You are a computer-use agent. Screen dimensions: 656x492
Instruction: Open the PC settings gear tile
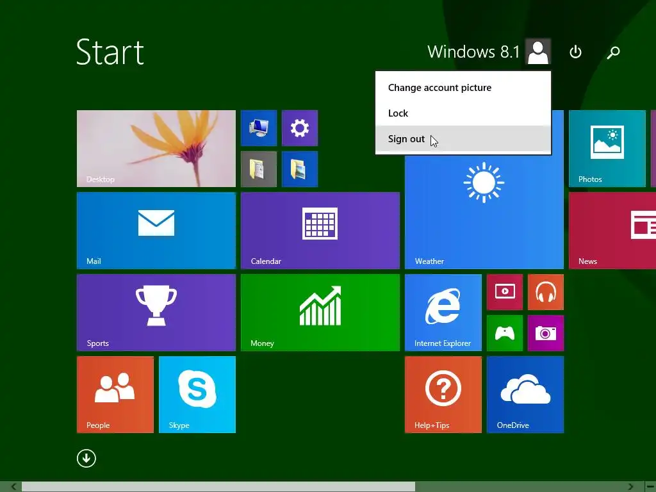click(300, 128)
